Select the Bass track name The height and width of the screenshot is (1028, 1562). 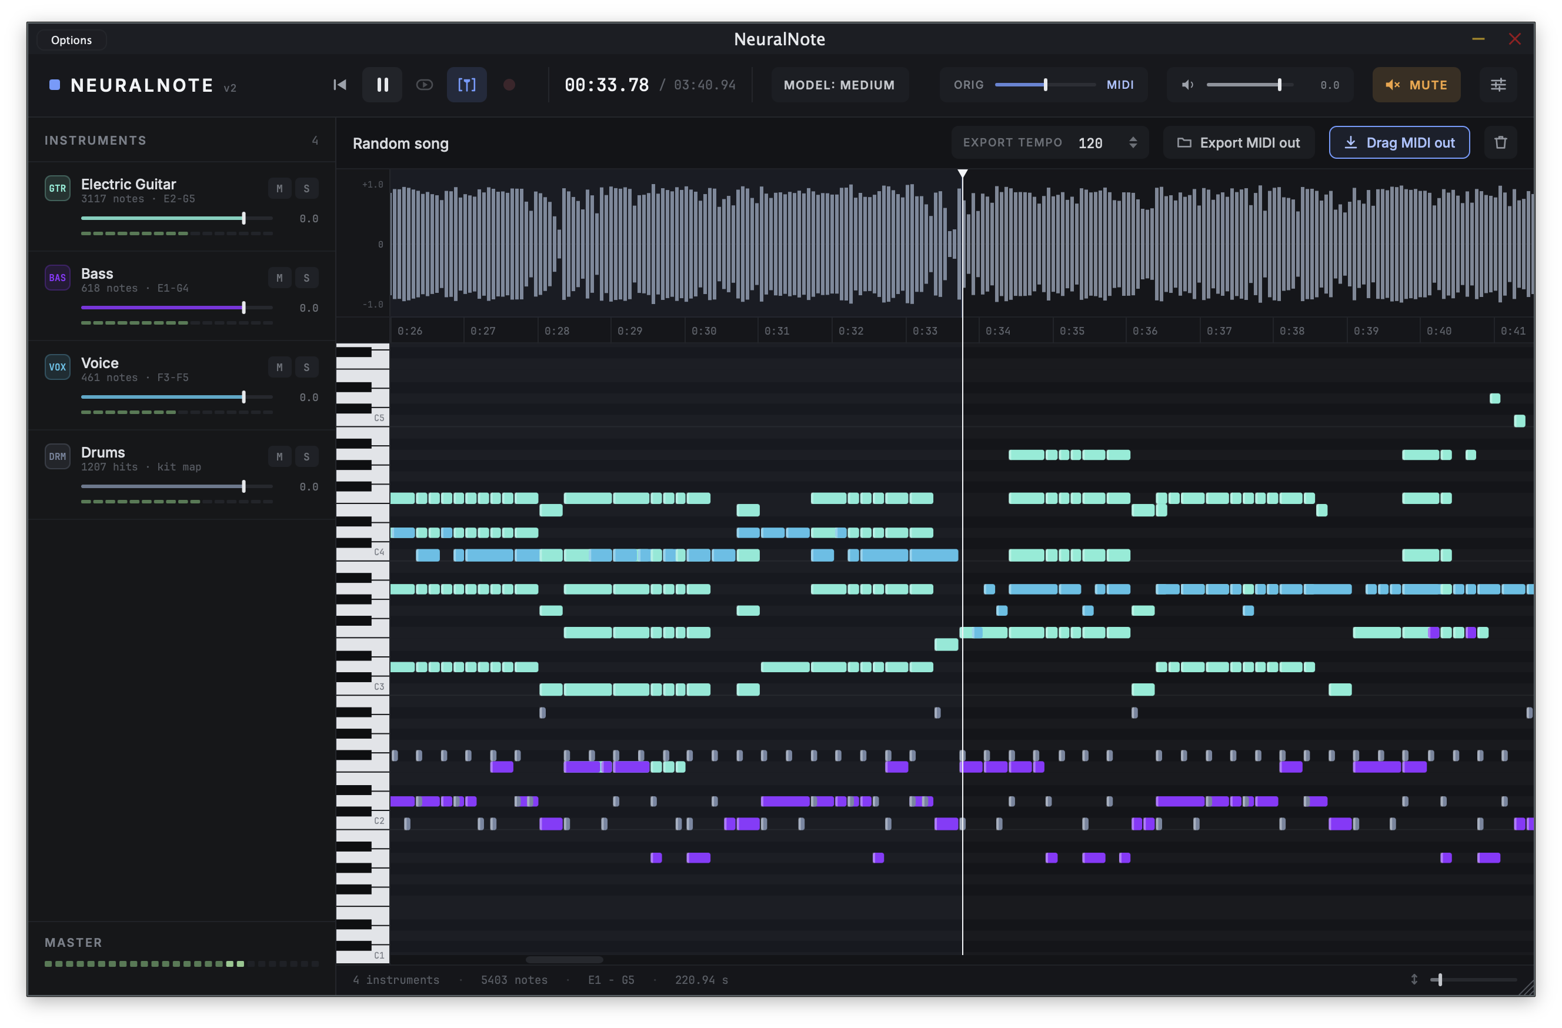click(97, 273)
